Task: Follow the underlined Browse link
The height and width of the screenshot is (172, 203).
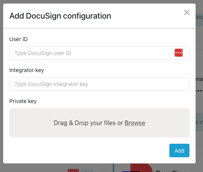Action: click(x=135, y=123)
